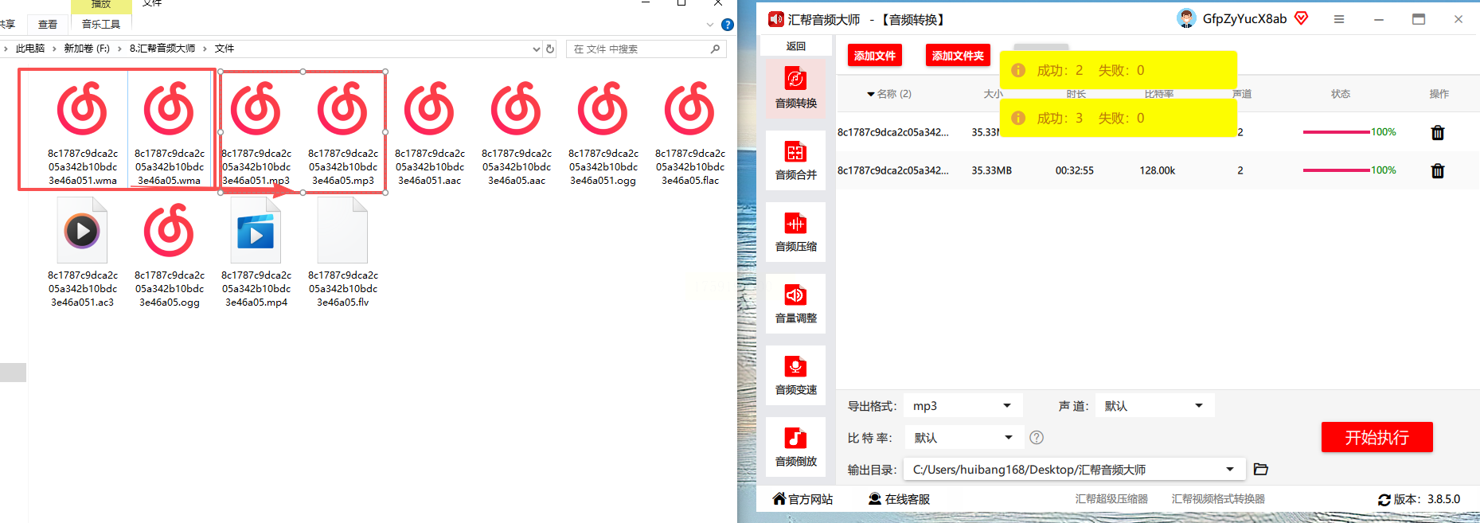Viewport: 1480px width, 523px height.
Task: Click the Explorer help question mark icon
Action: 728,25
